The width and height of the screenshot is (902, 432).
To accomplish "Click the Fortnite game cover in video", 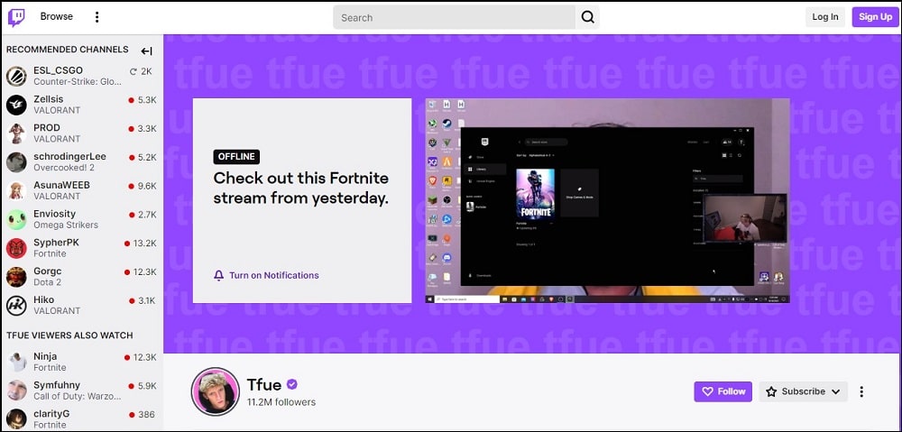I will point(536,193).
